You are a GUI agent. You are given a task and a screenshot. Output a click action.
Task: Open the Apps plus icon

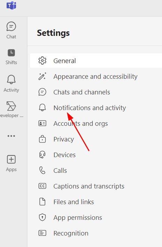point(11,159)
